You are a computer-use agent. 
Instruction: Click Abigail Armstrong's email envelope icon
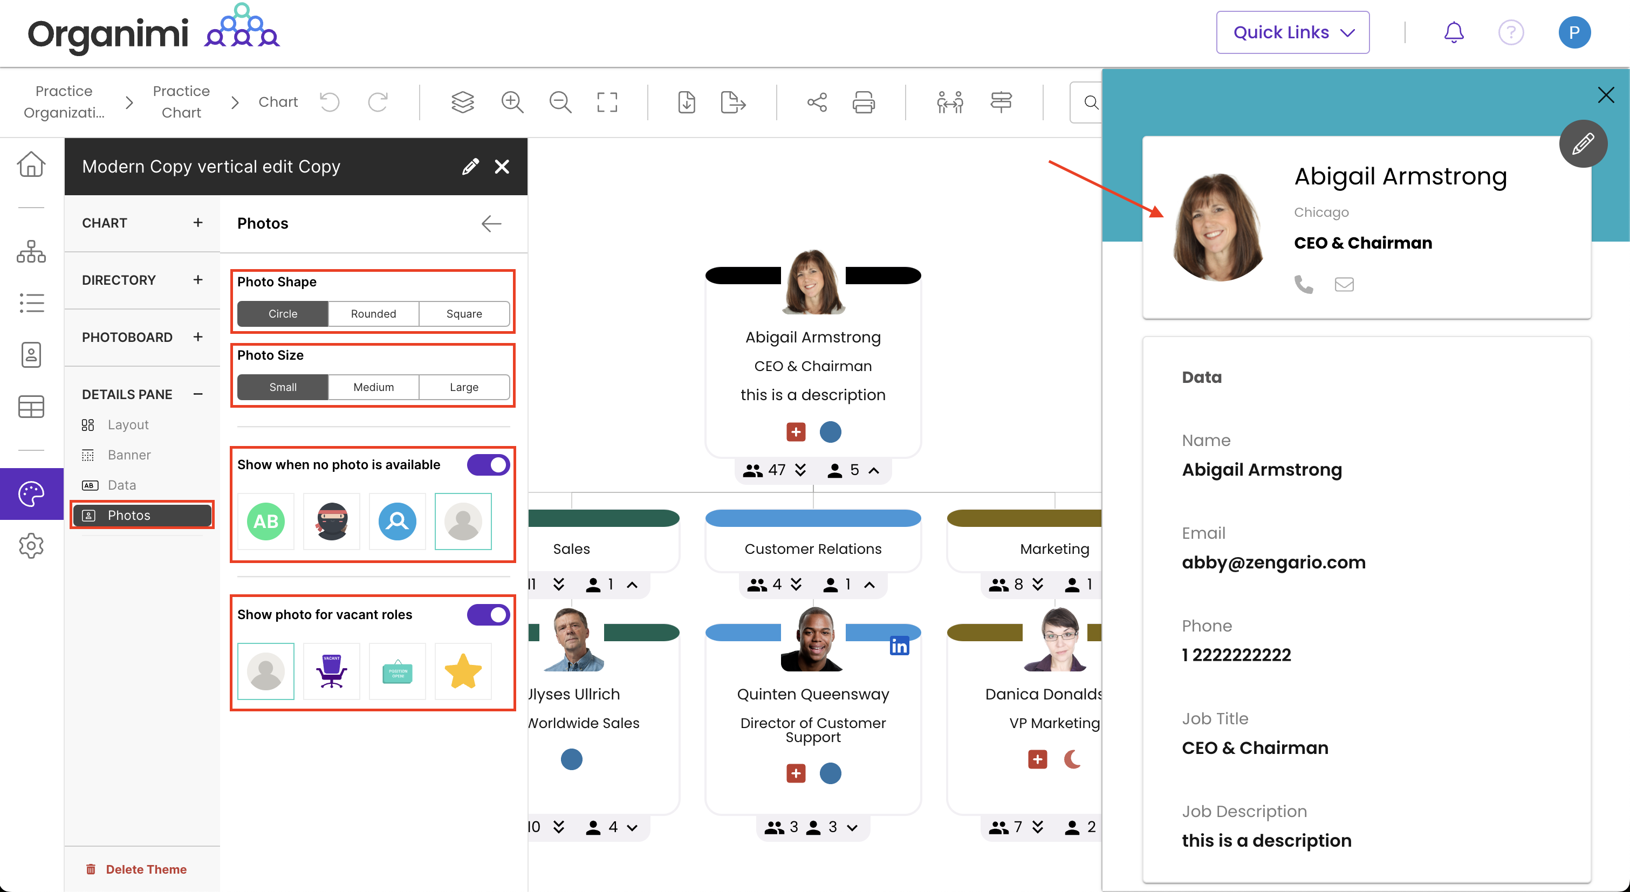pos(1344,285)
